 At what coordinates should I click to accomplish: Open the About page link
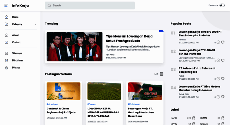(x=15, y=35)
